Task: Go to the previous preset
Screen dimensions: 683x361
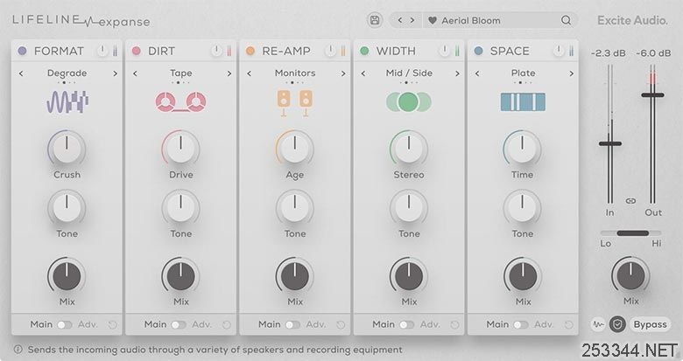Action: pos(400,20)
